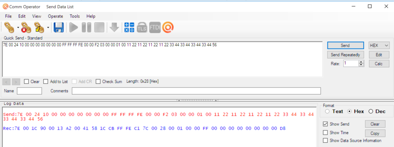Viewport: 394px width, 147px height.
Task: Click the Calc button
Action: tap(379, 63)
